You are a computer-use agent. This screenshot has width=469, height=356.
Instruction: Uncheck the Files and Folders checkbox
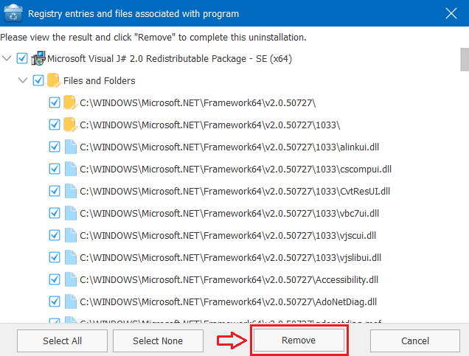[x=38, y=80]
